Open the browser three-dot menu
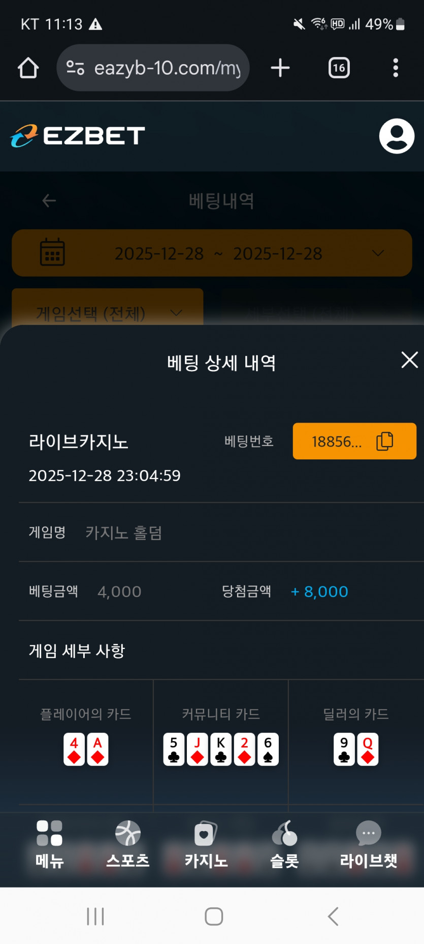 tap(395, 68)
